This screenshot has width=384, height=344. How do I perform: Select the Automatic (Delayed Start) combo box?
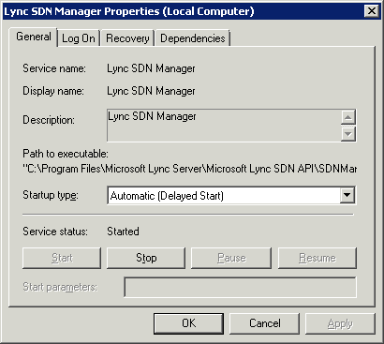(x=231, y=196)
